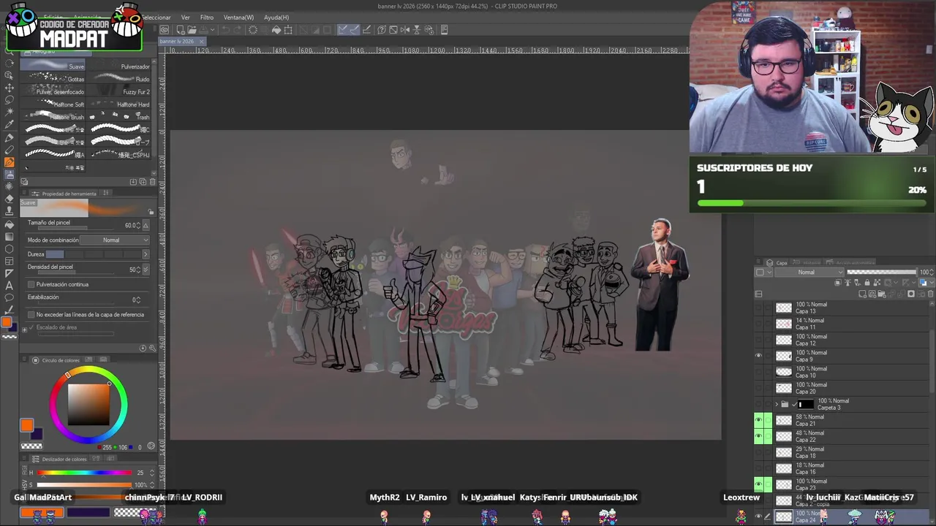936x526 pixels.
Task: Click the smartphone companion icon in command bar
Action: (x=444, y=30)
